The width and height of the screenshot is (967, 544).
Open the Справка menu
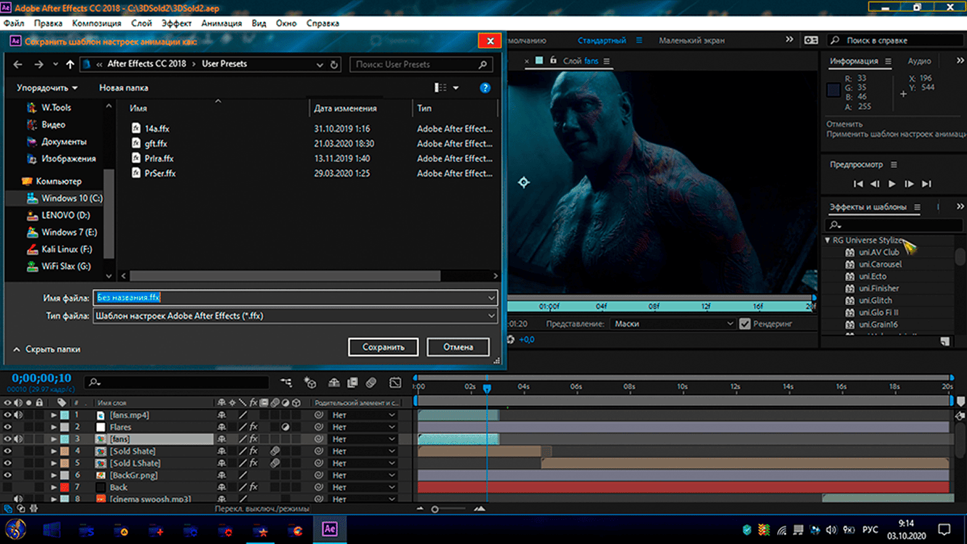tap(323, 23)
